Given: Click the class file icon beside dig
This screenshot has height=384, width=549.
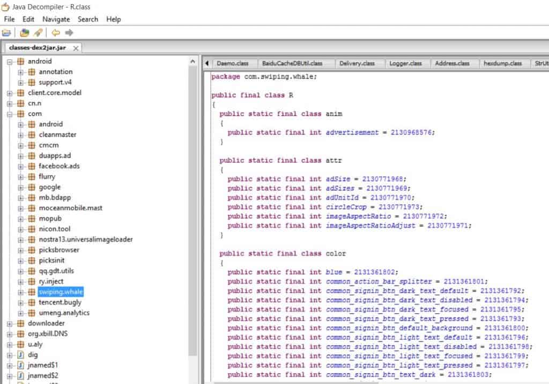Looking at the screenshot, I should [x=21, y=355].
